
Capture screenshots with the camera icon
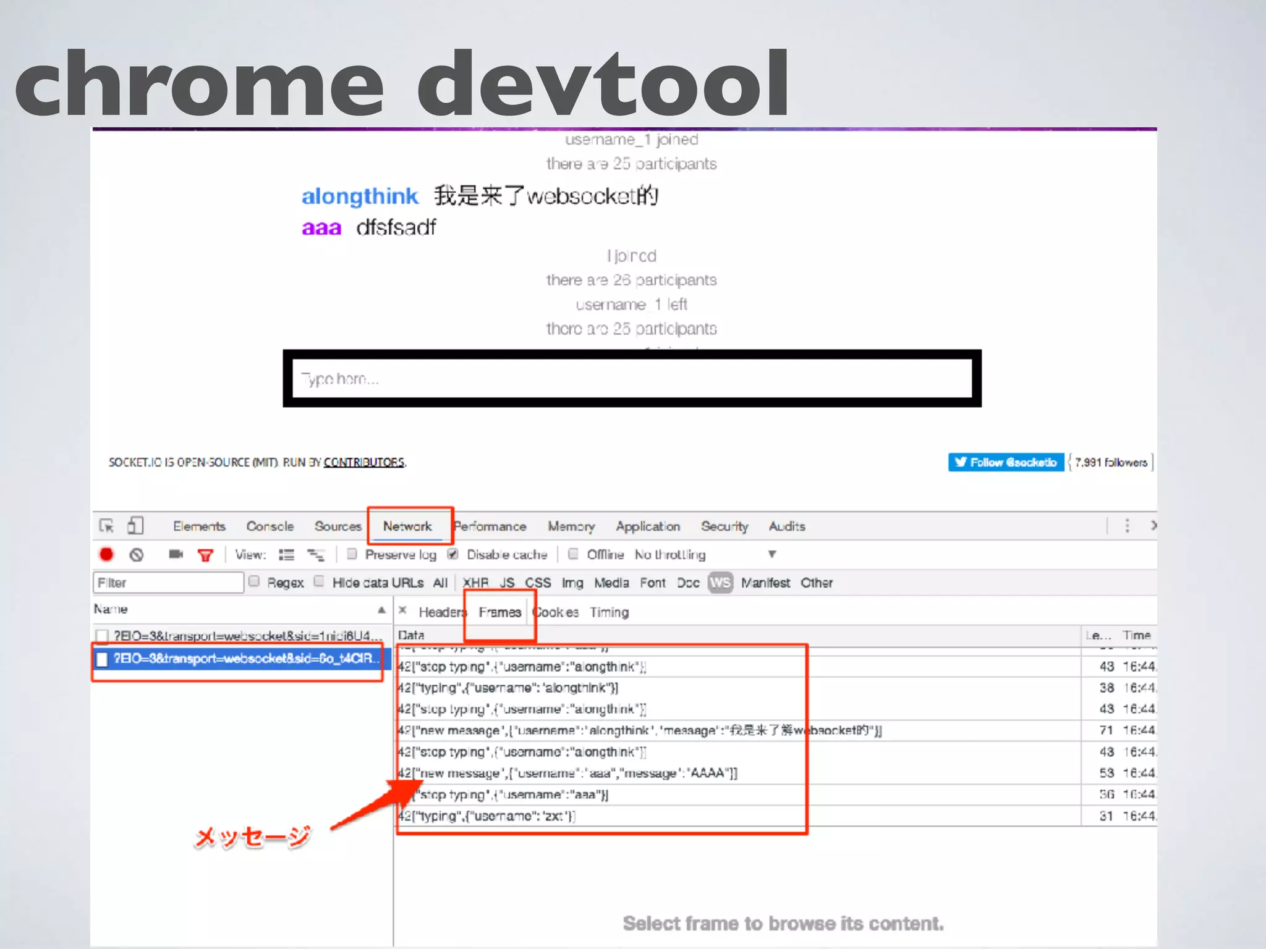click(x=176, y=554)
